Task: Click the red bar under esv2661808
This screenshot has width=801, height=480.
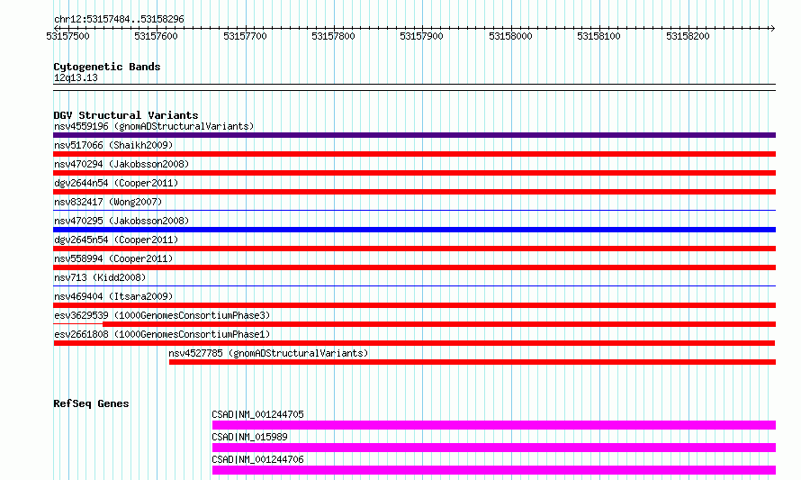Action: 414,343
